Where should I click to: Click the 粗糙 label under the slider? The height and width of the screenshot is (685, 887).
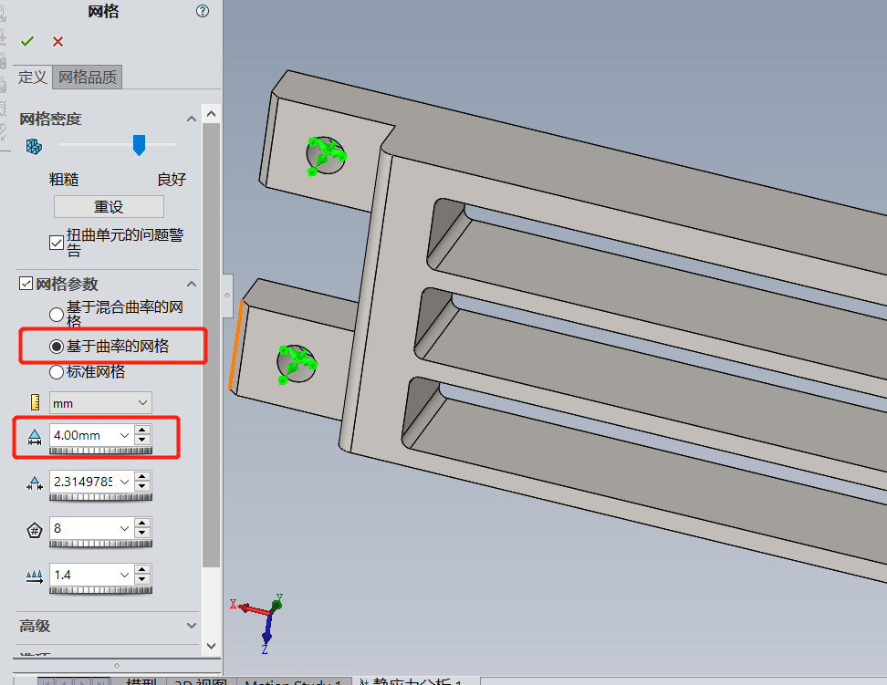(x=64, y=180)
